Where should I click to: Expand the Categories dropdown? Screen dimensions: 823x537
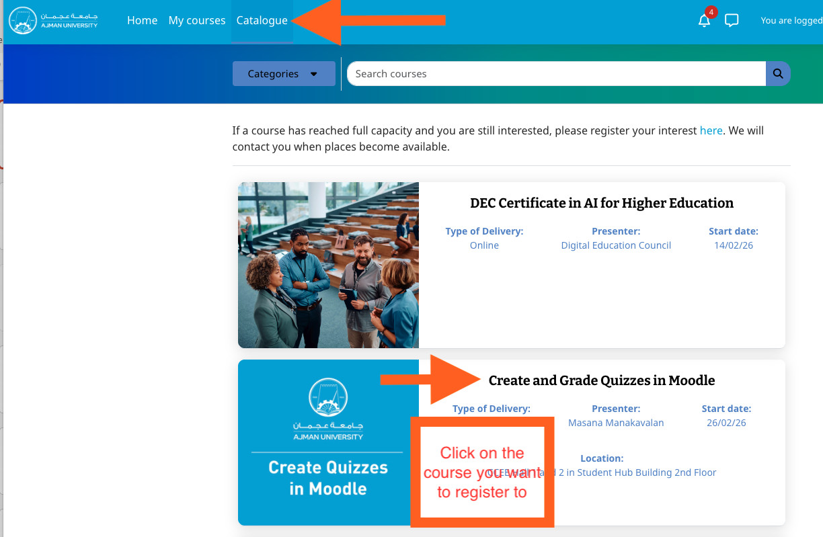(x=283, y=74)
